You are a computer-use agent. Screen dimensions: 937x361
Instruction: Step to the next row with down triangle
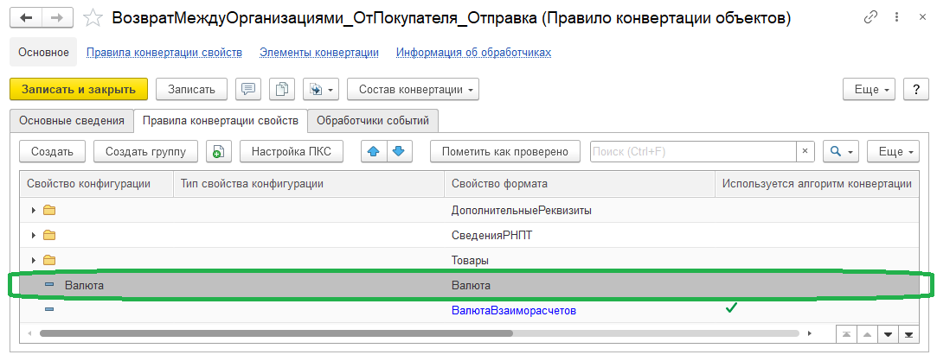point(888,334)
